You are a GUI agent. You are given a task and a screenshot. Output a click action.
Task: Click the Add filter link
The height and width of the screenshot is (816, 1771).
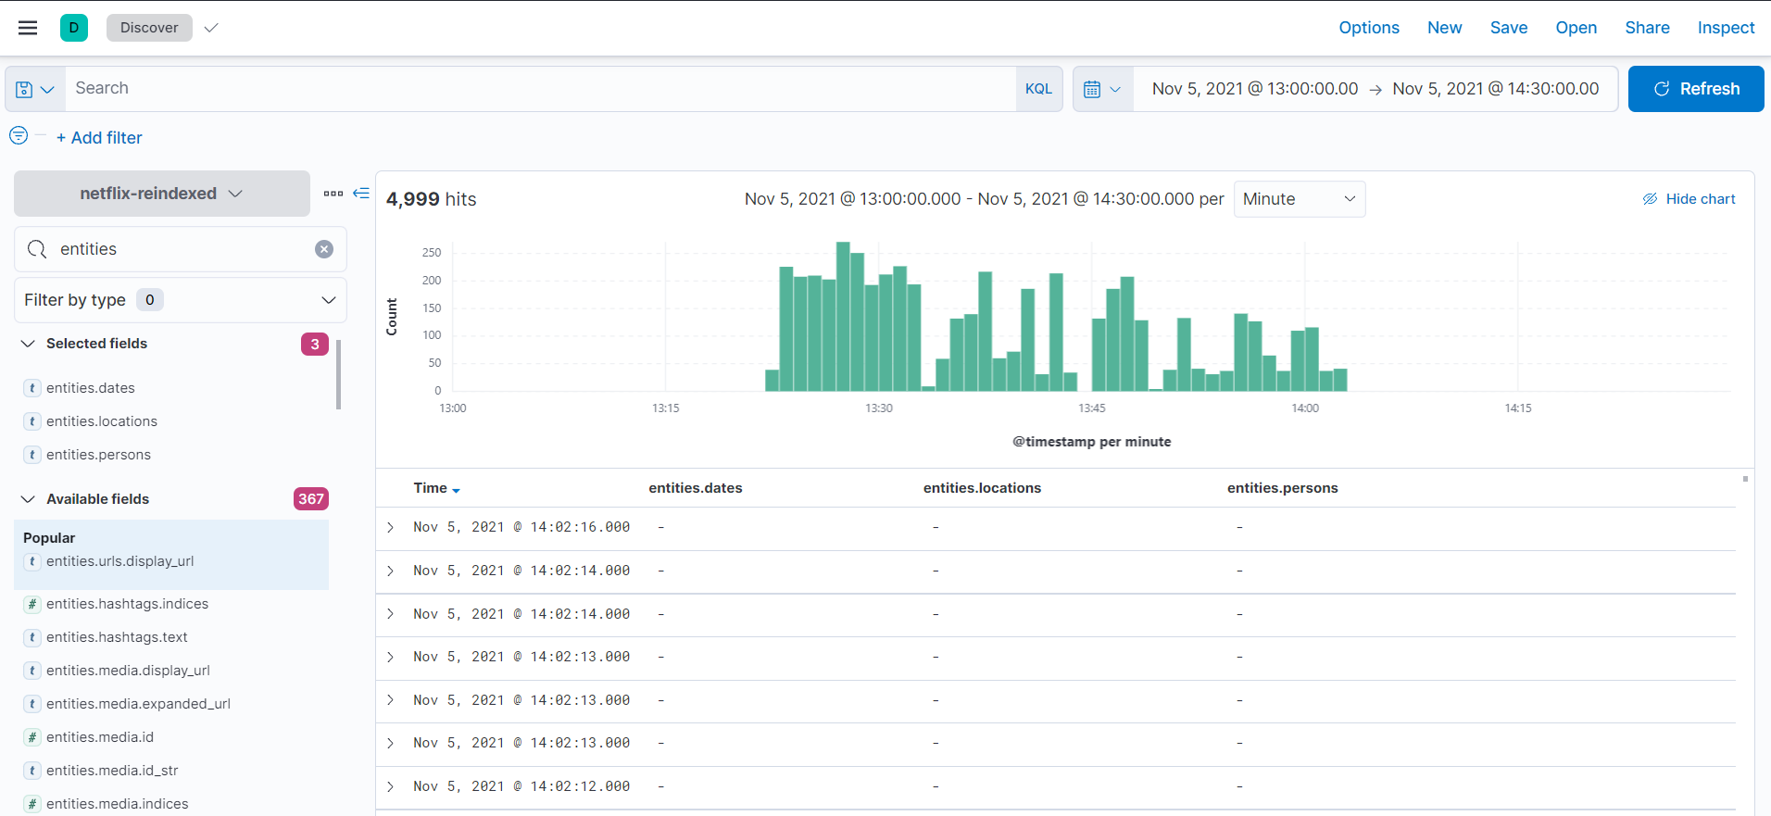tap(99, 137)
